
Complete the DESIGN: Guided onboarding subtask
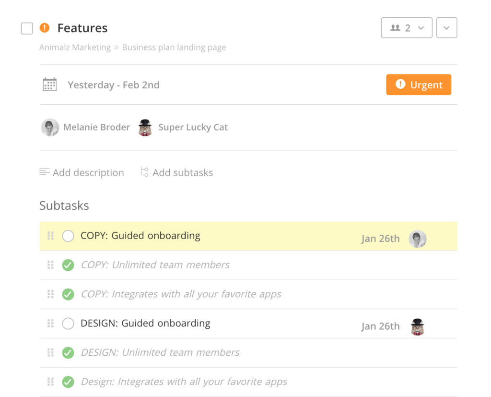tap(68, 323)
